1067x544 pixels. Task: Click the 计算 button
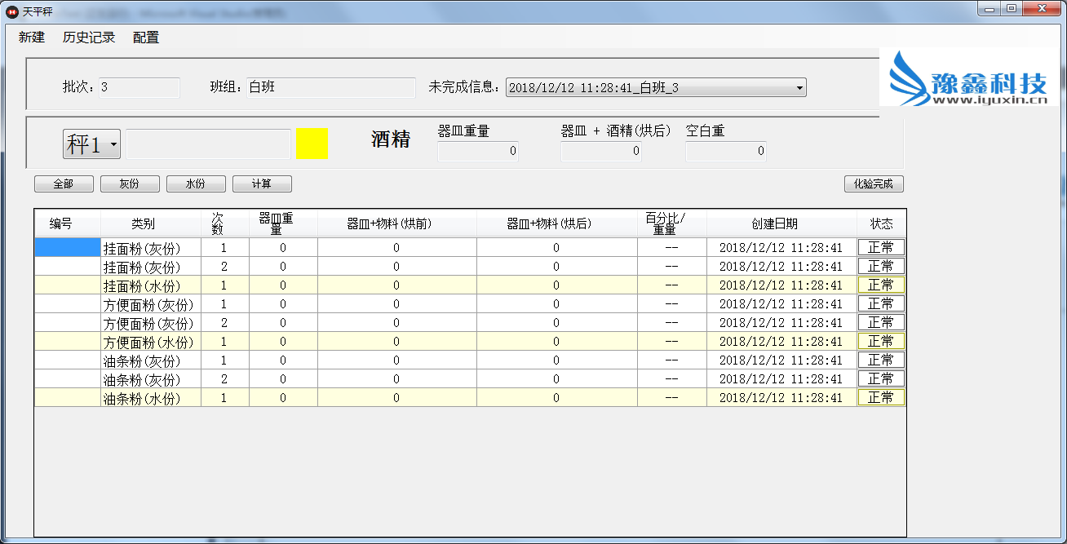point(262,184)
